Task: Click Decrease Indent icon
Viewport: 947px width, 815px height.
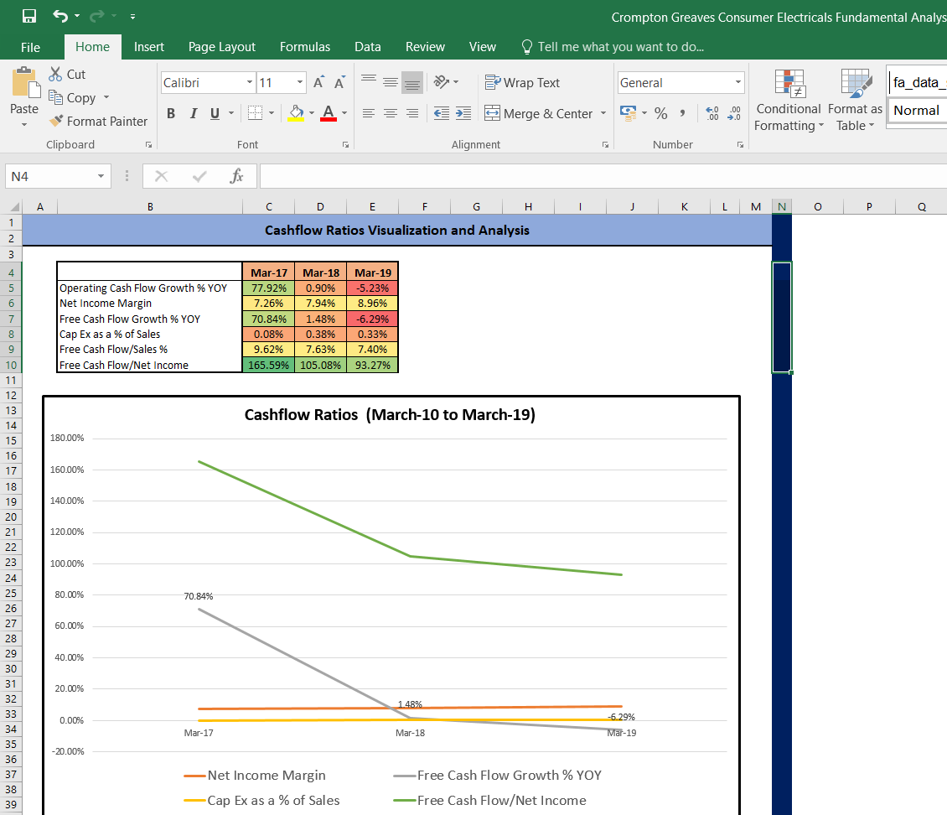Action: (x=442, y=113)
